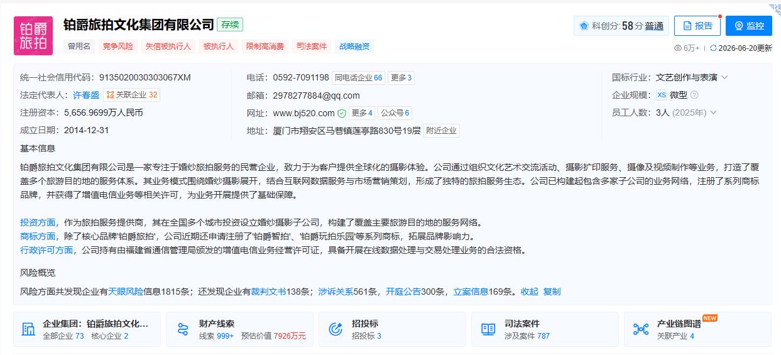Image resolution: width=781 pixels, height=355 pixels.
Task: Open the 产业链图谱 card title
Action: (x=679, y=324)
